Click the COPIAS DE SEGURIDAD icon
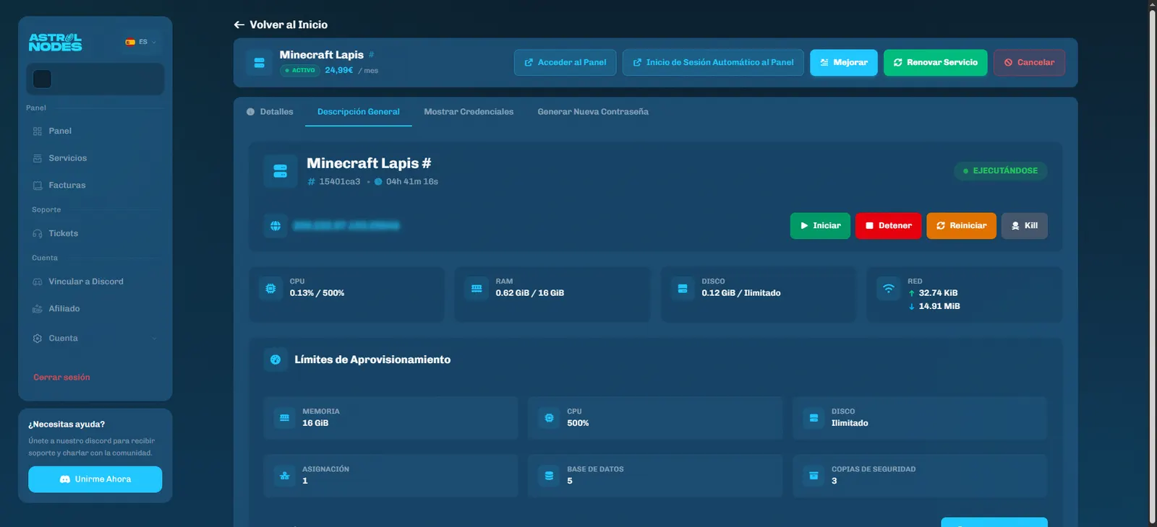The width and height of the screenshot is (1157, 527). click(814, 476)
